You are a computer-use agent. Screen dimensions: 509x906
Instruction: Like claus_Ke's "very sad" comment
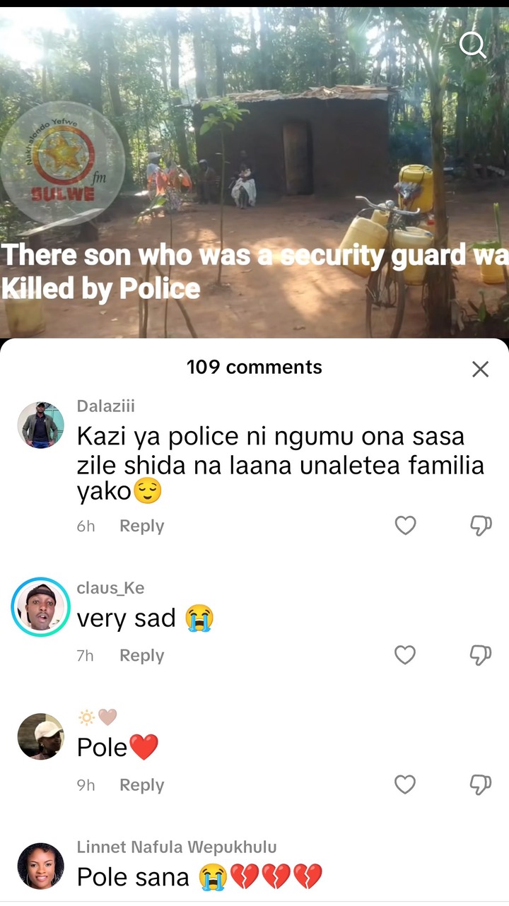click(405, 655)
